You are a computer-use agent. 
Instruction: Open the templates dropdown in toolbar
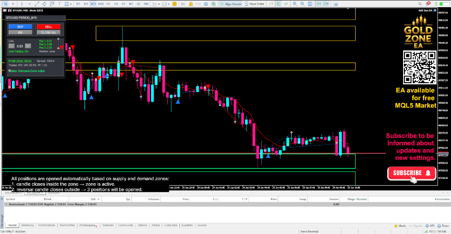click(x=165, y=4)
